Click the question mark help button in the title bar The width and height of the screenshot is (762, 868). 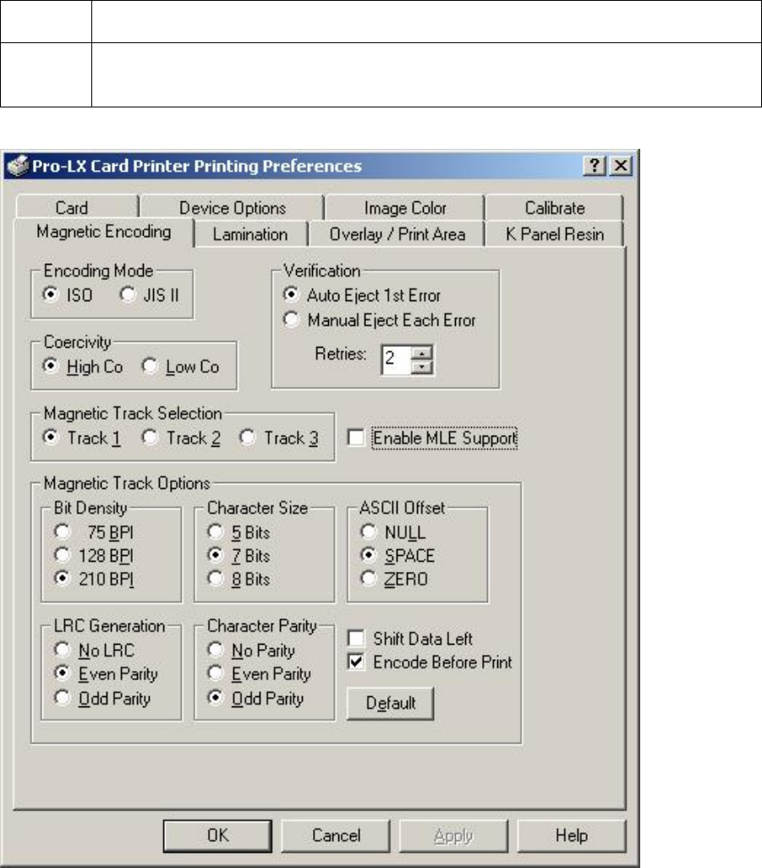(595, 166)
